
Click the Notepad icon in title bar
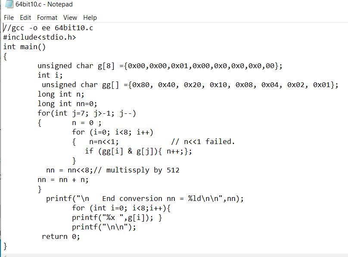pos(9,4)
